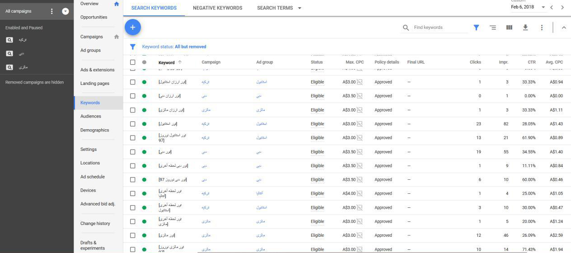Tick the checkbox for the 11.11% CTR row
The image size is (571, 253).
click(133, 166)
